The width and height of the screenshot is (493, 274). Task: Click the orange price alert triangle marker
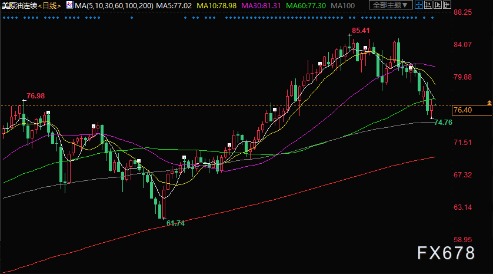pos(489,103)
